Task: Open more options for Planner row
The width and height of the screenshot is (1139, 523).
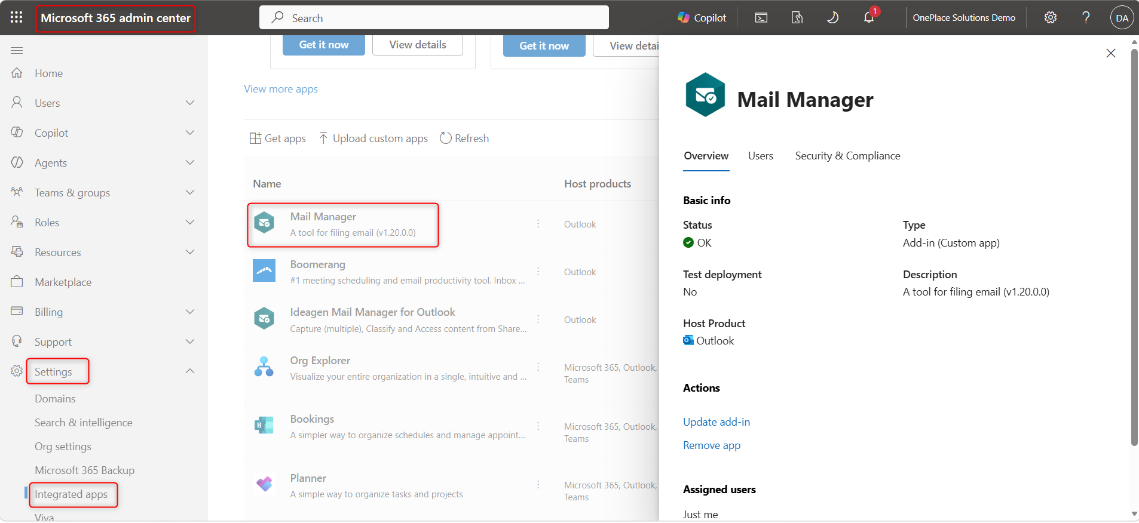Action: (538, 485)
